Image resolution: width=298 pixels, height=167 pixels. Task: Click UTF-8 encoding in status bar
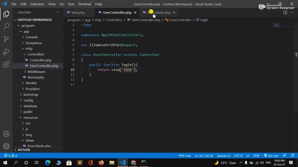pos(238,156)
